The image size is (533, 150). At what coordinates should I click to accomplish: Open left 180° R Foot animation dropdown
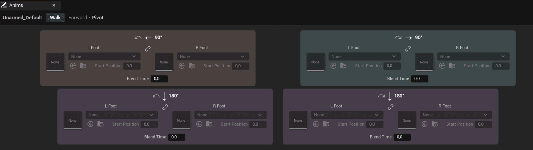click(x=231, y=115)
